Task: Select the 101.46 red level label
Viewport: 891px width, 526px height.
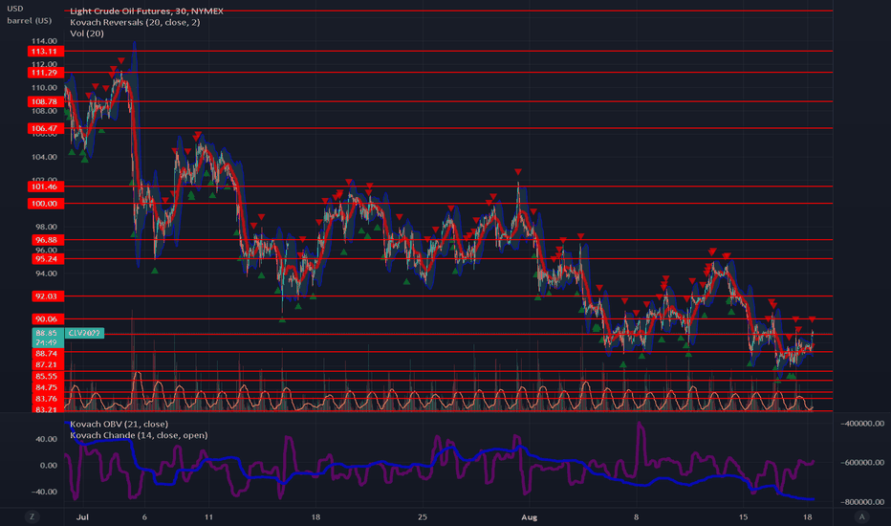Action: point(46,186)
